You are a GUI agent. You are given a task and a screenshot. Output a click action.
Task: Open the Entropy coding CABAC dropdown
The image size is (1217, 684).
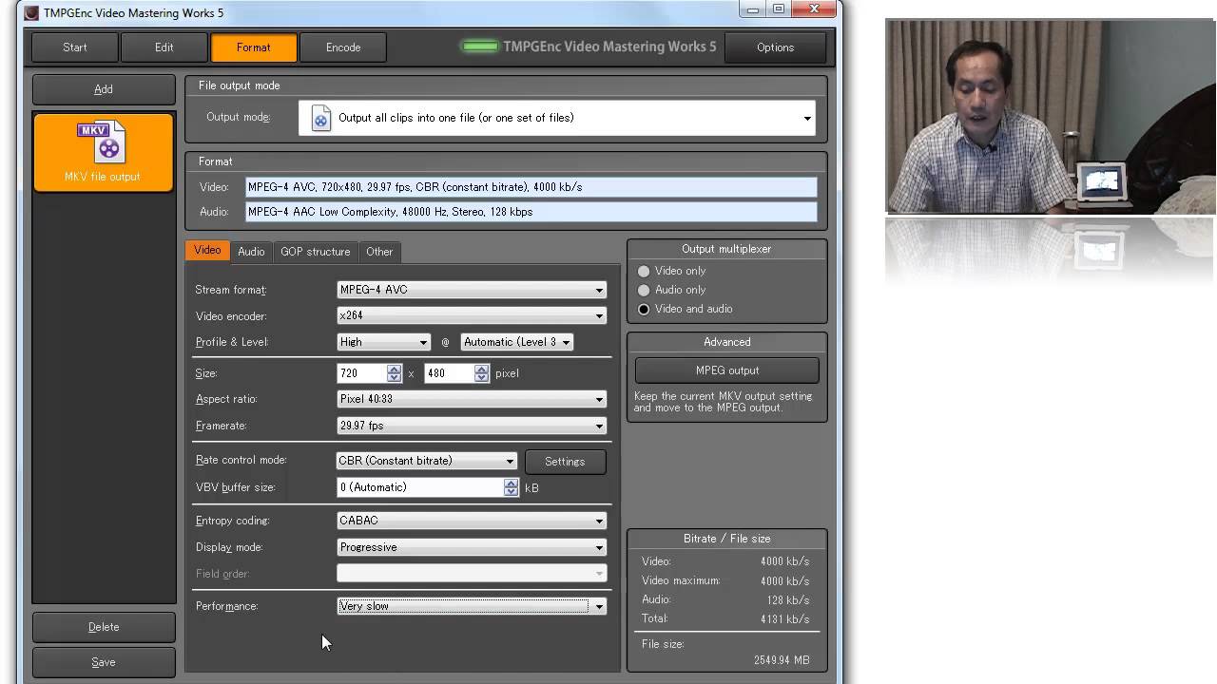tap(472, 521)
